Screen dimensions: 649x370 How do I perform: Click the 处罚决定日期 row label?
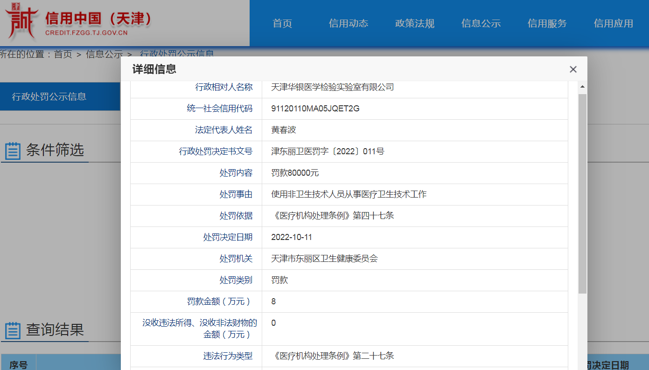228,237
